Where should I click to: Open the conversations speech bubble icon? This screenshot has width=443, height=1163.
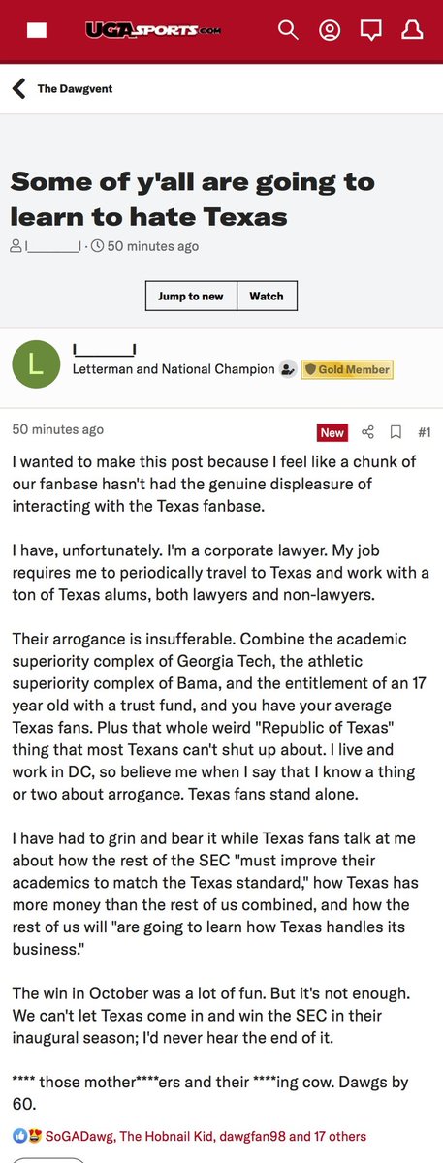[x=370, y=30]
